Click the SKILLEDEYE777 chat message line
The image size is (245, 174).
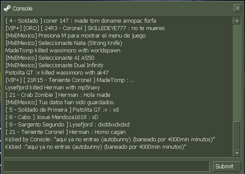pyautogui.click(x=85, y=28)
